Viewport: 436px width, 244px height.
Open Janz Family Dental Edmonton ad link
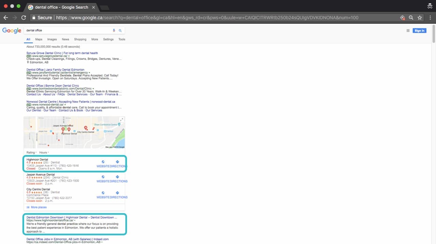[56, 70]
